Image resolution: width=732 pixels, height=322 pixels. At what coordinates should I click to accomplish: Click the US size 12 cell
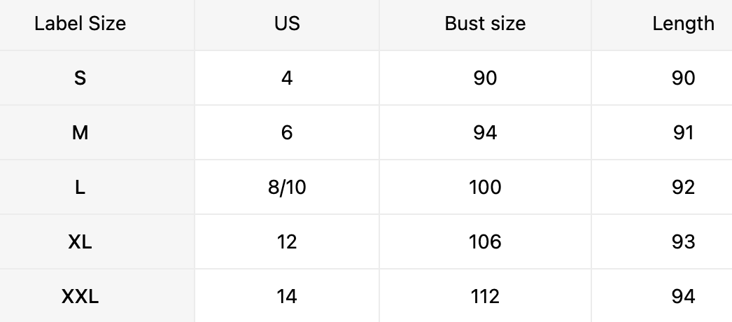(287, 241)
